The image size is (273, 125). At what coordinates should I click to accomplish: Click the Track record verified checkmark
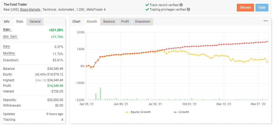147,5
